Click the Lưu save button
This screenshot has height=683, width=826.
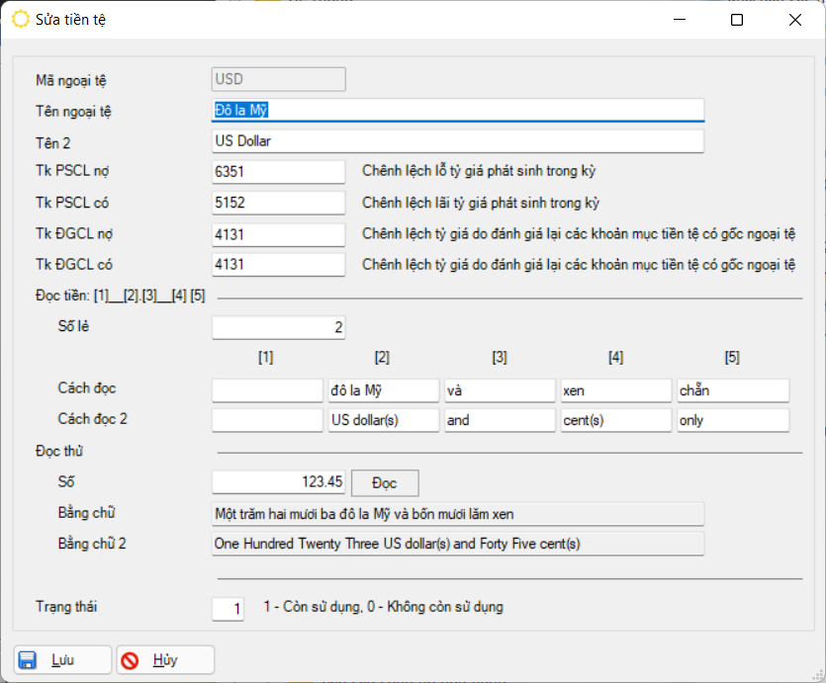click(62, 659)
